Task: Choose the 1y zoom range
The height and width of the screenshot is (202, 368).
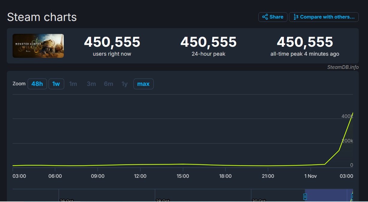Action: pos(125,84)
